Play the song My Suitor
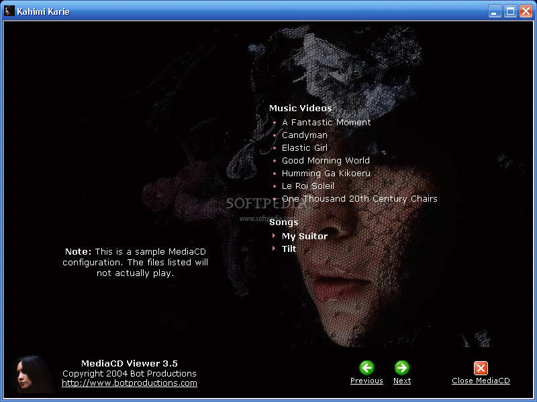537x402 pixels. click(305, 237)
